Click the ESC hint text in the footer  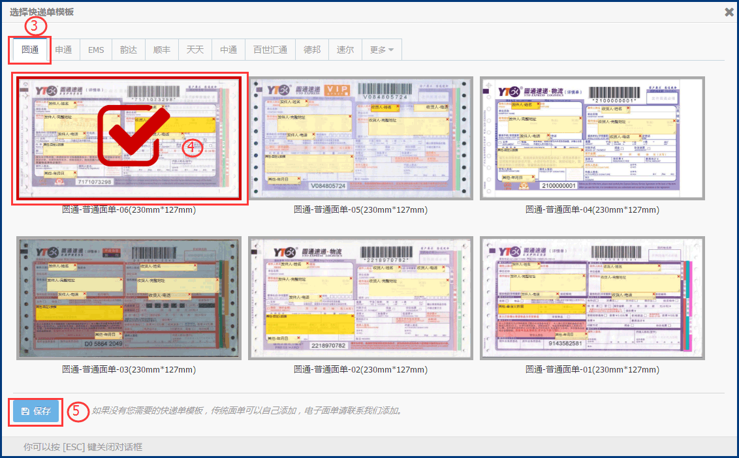pos(83,447)
